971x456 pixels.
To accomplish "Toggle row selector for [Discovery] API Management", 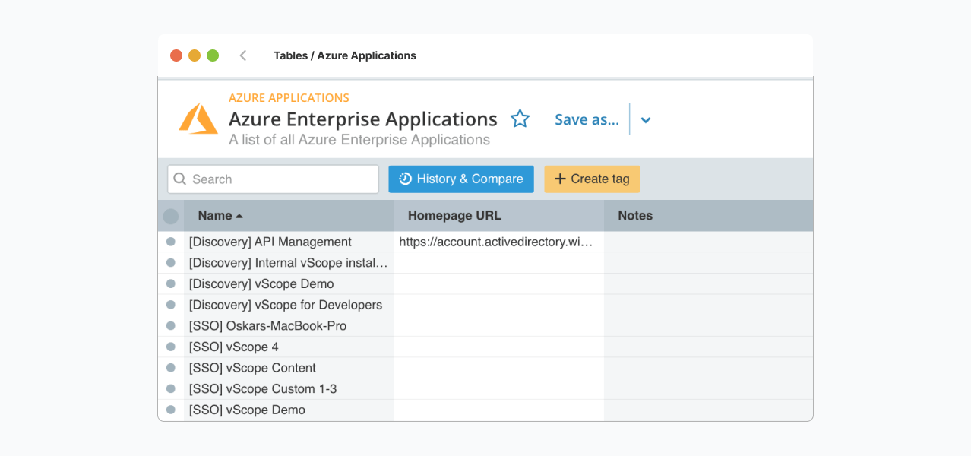I will 171,242.
